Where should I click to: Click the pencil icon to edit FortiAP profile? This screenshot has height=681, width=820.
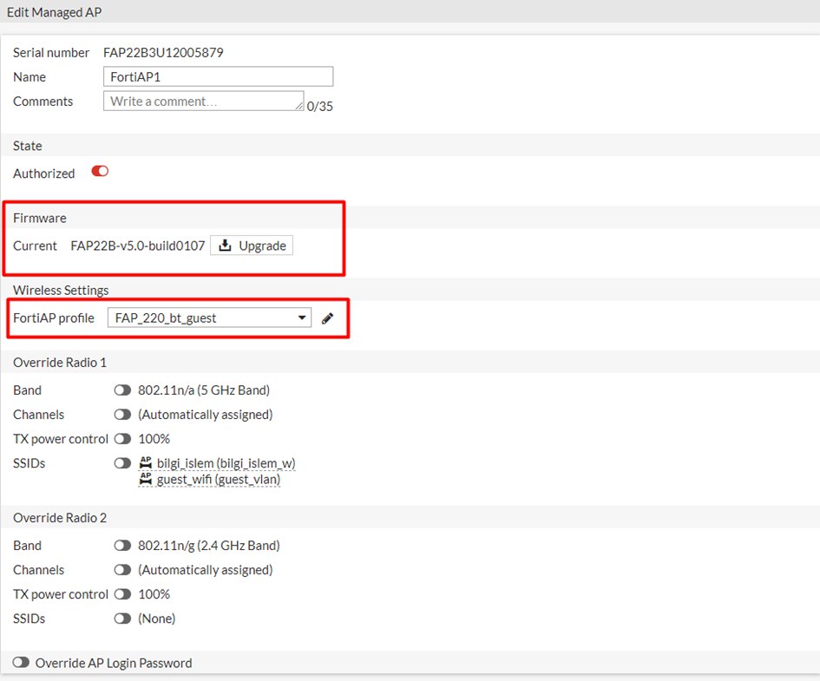click(x=327, y=318)
